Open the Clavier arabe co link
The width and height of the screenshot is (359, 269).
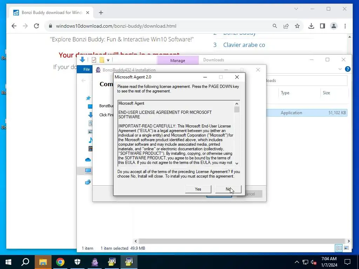244,45
